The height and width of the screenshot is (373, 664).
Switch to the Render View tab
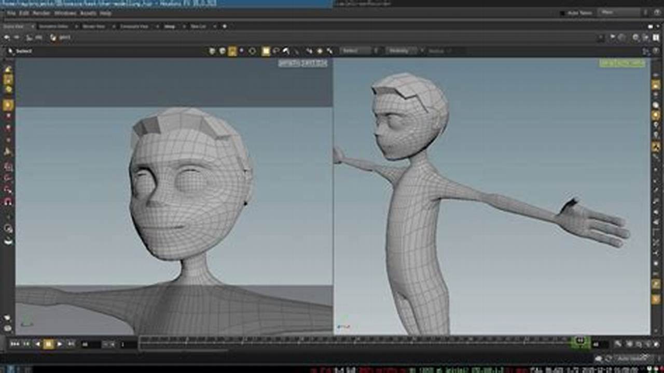(93, 26)
